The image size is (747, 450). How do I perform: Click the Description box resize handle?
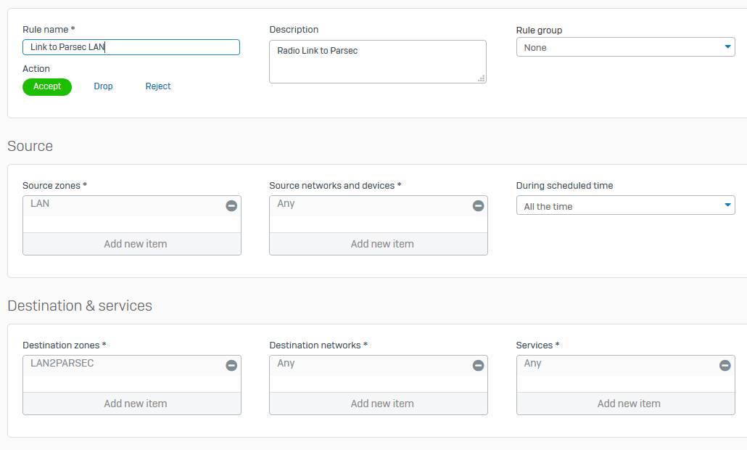(482, 78)
